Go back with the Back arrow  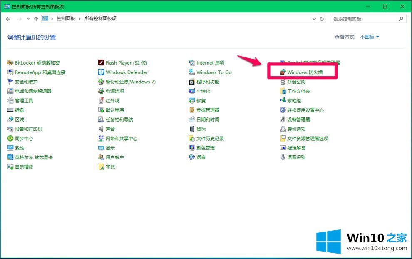[8, 19]
